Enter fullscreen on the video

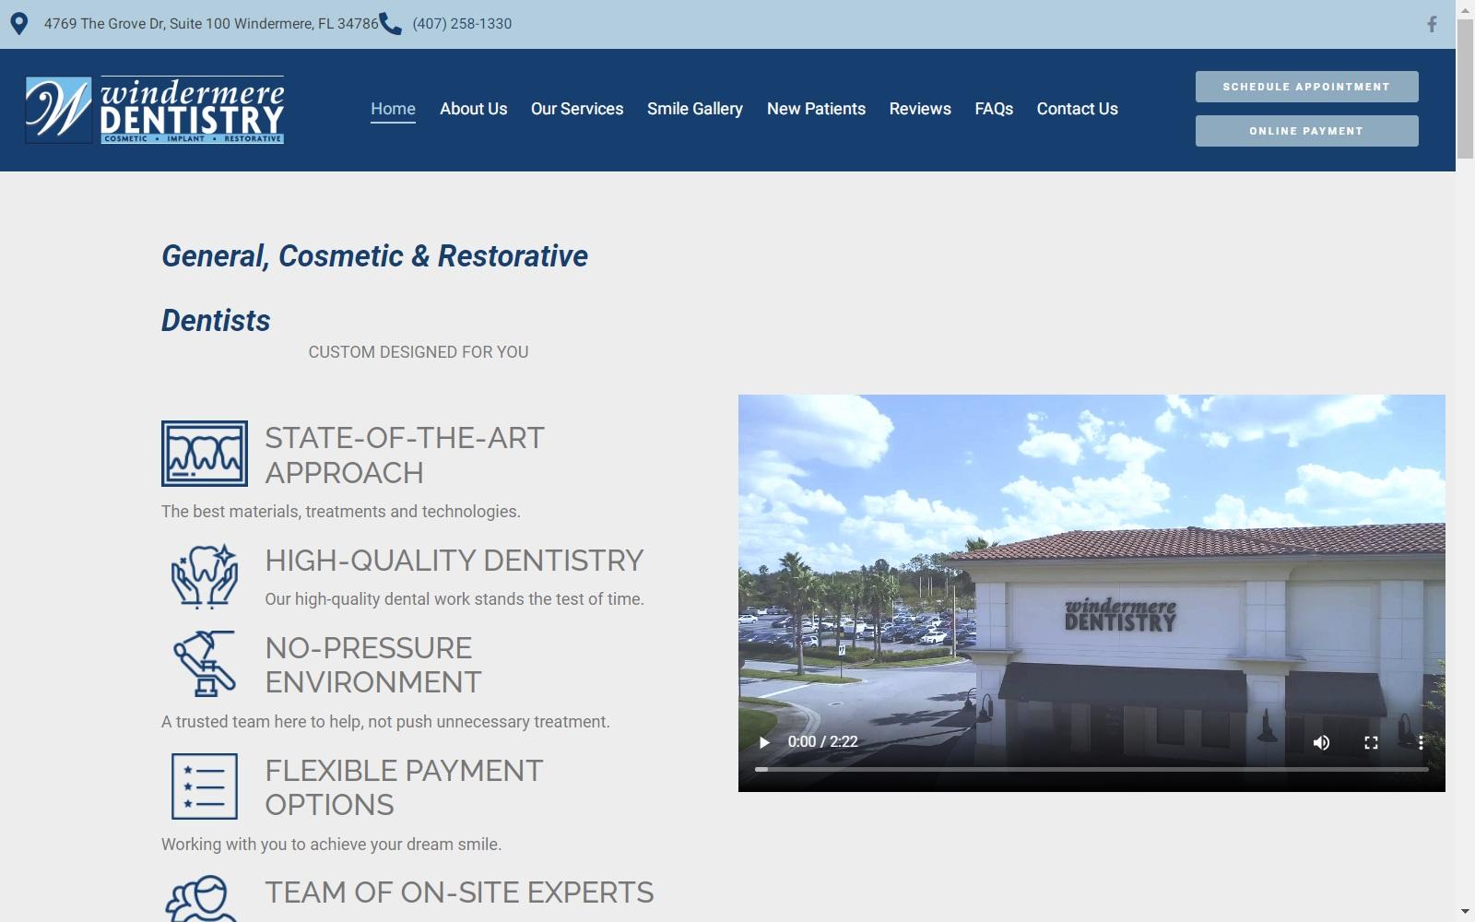coord(1371,742)
